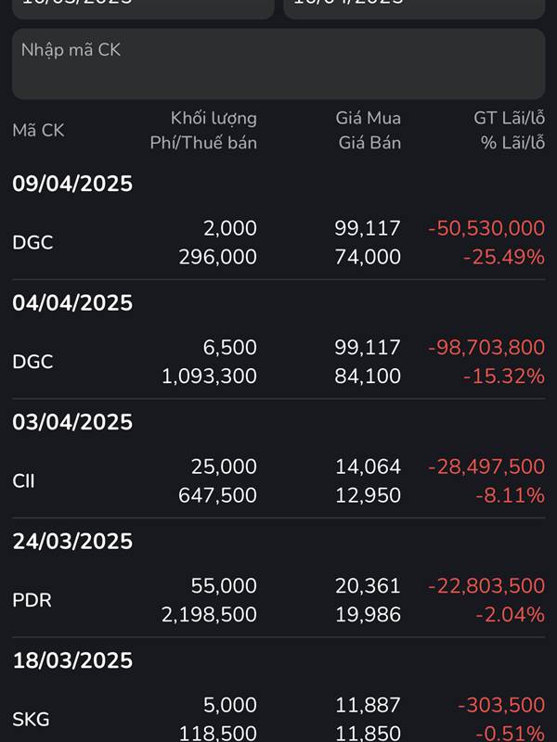Tap the Phí/Thuế bán header label
The width and height of the screenshot is (557, 742).
pos(203,143)
